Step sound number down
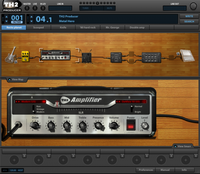The image size is (200, 174). 31,21
